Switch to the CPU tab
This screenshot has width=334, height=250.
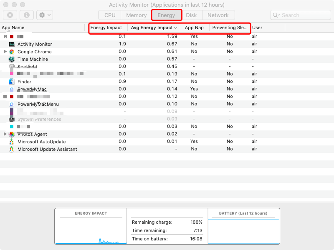pyautogui.click(x=110, y=15)
